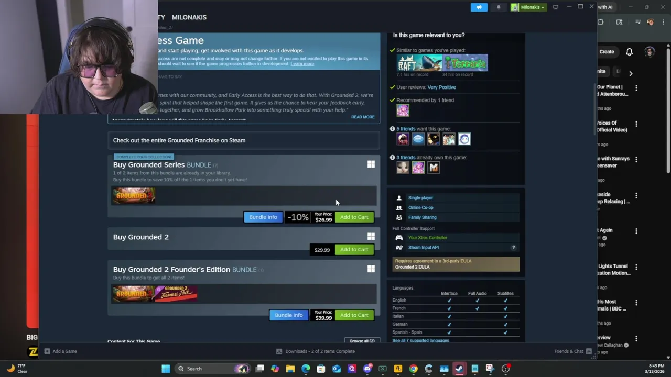
Task: Open options menu for 'Our Planet' video
Action: click(x=636, y=88)
